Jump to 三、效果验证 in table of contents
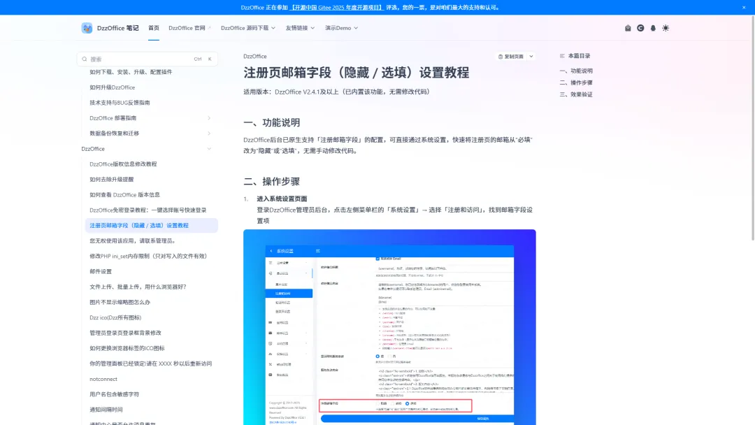This screenshot has width=755, height=425. click(576, 94)
